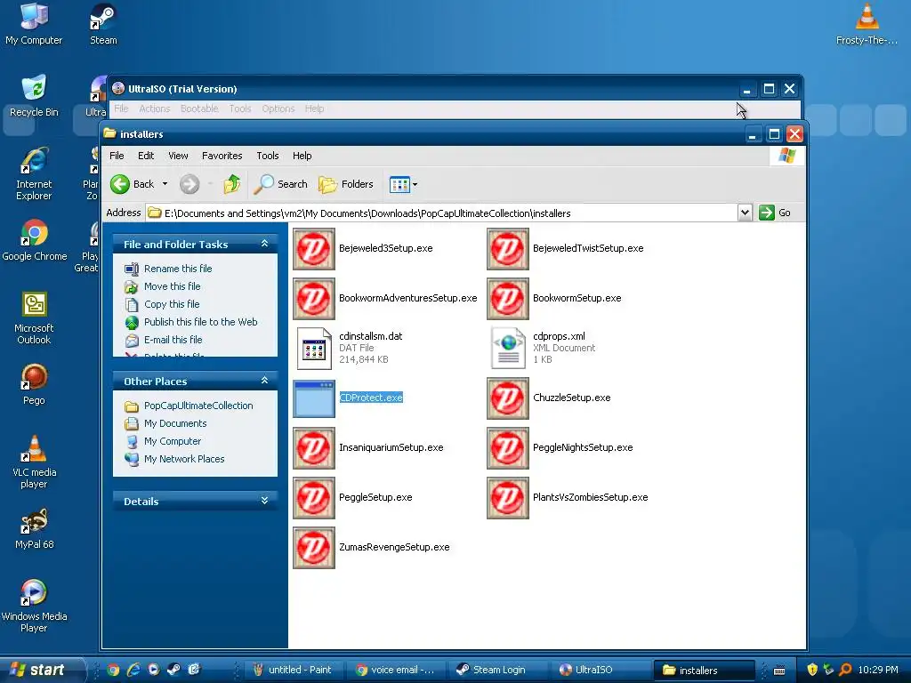This screenshot has width=911, height=683.
Task: Select BookwormSetup.exe icon
Action: [x=508, y=299]
